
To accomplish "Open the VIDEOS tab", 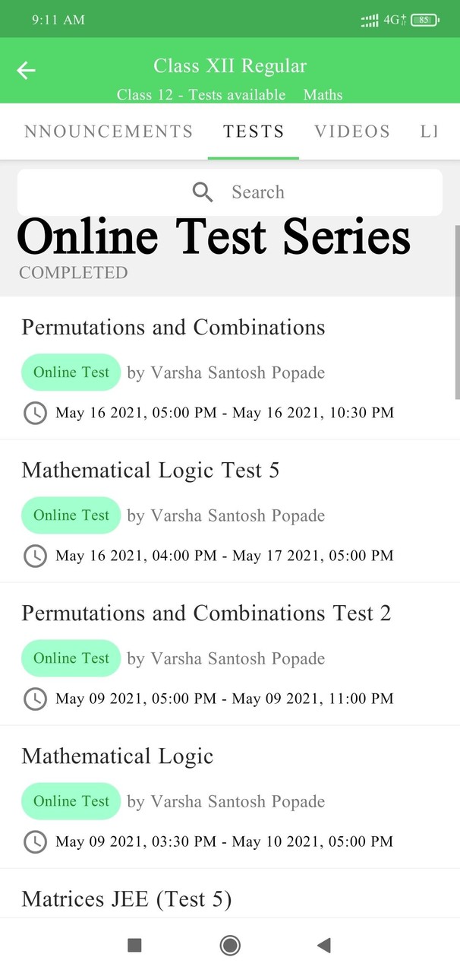I will (351, 131).
